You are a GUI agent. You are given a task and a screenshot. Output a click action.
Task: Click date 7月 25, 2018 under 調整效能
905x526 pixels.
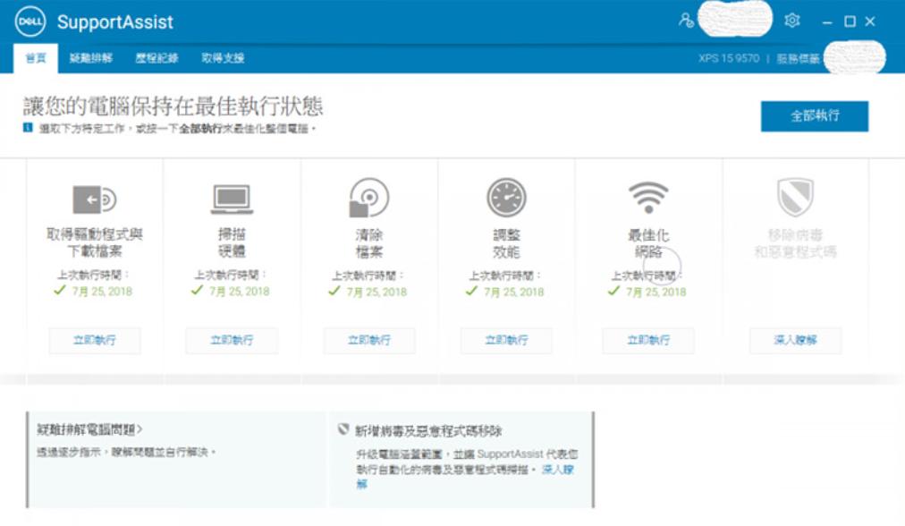pyautogui.click(x=513, y=292)
